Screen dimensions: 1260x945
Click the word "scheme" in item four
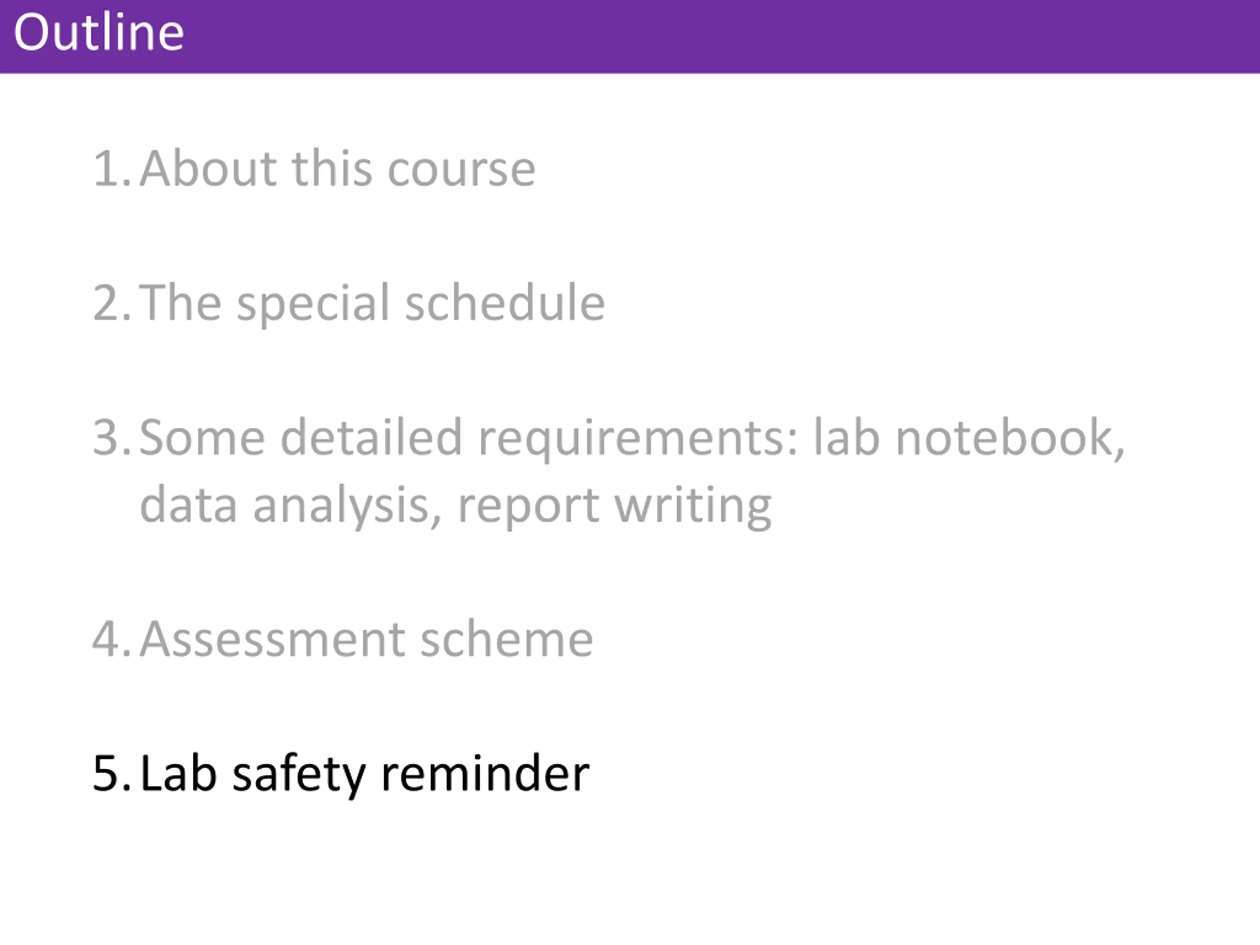pos(507,639)
